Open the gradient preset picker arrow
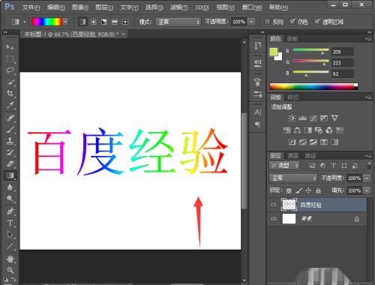The width and height of the screenshot is (375, 285). coord(65,22)
